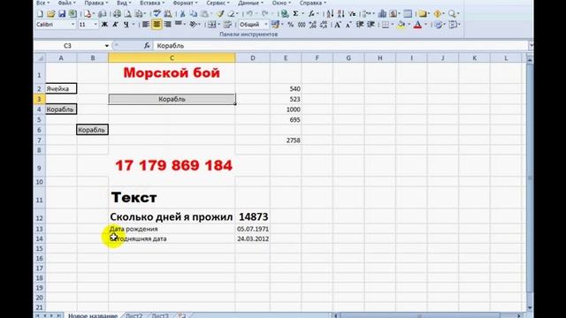Select row 9 header

[39, 166]
